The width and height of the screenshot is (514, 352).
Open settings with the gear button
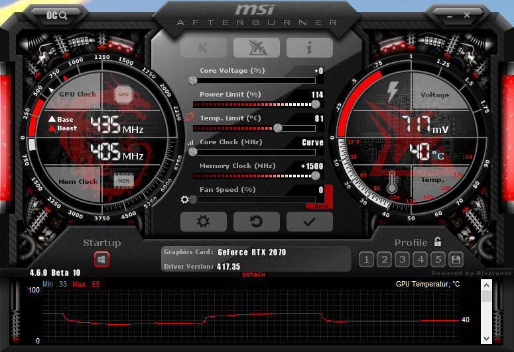(x=203, y=222)
